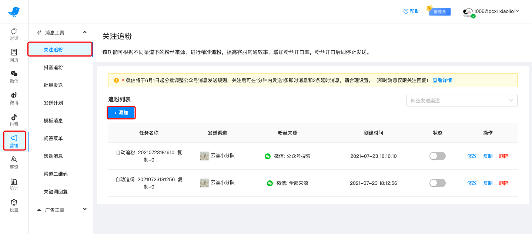Image resolution: width=532 pixels, height=234 pixels.
Task: Collapse the 消息工具 section
Action: [60, 33]
